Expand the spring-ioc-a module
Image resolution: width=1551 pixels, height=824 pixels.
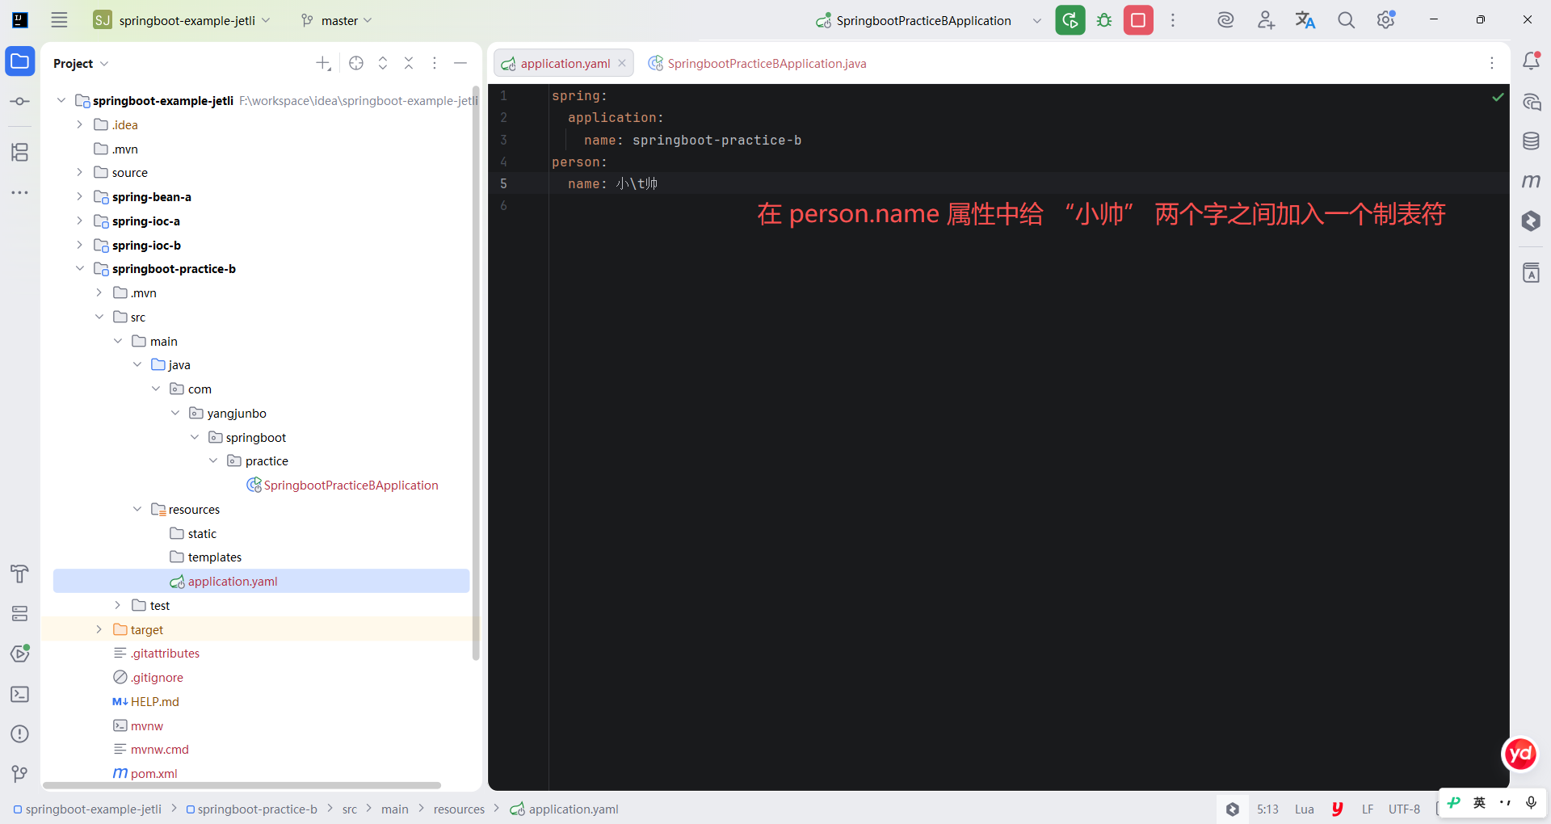point(79,221)
